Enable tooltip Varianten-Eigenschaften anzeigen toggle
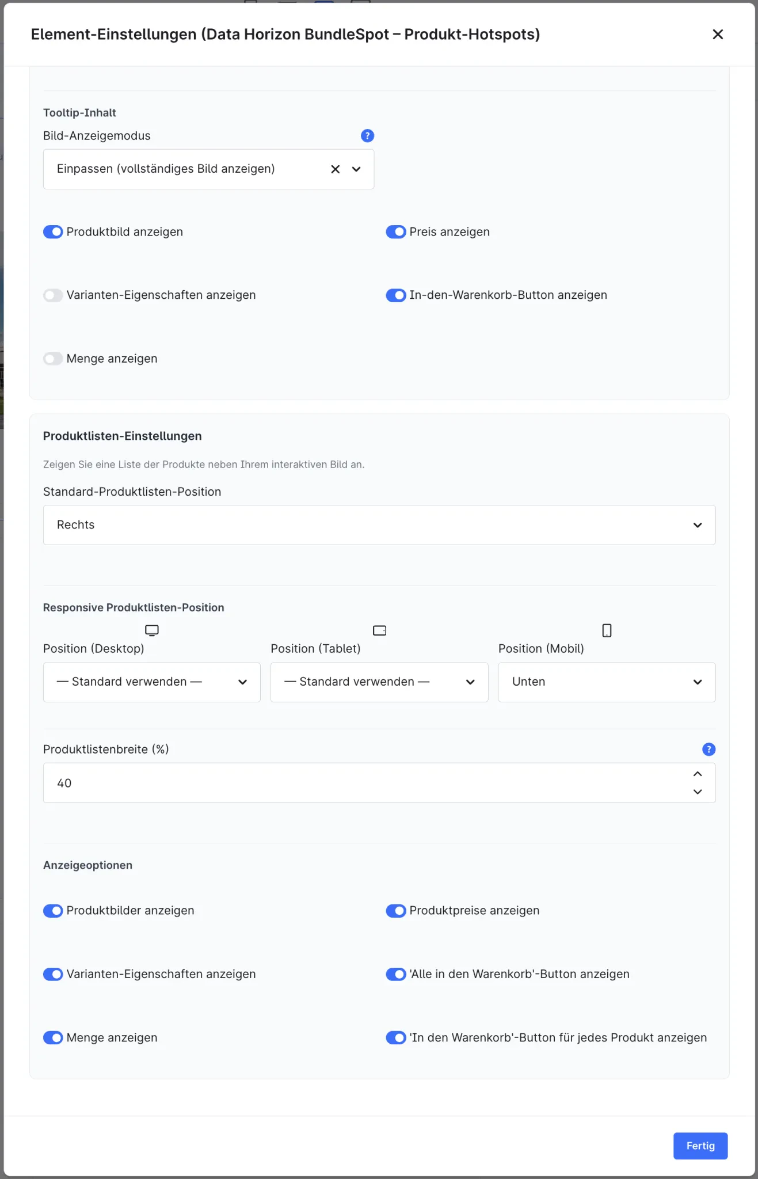Screen dimensions: 758x1179 click(53, 295)
